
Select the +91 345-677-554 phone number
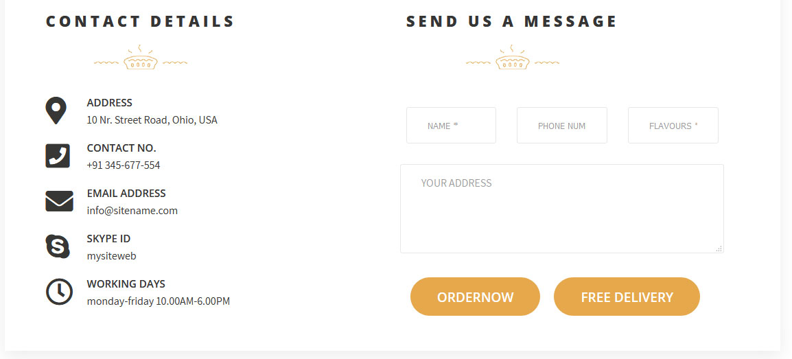pyautogui.click(x=124, y=165)
